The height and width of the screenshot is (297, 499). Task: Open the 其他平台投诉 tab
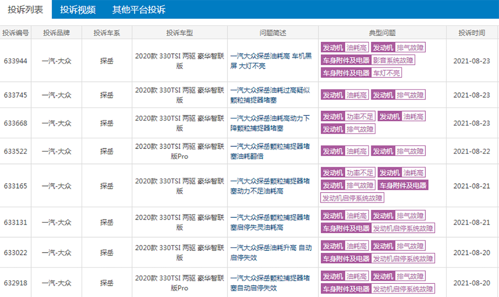[139, 10]
